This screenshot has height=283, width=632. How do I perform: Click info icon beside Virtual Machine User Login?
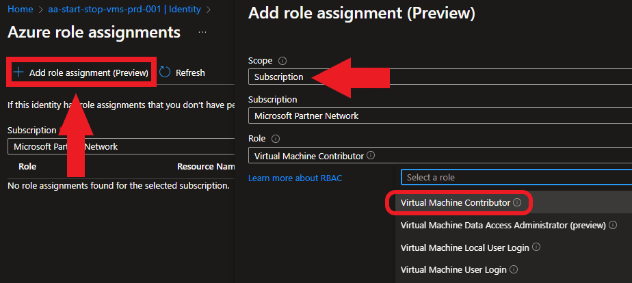(513, 270)
